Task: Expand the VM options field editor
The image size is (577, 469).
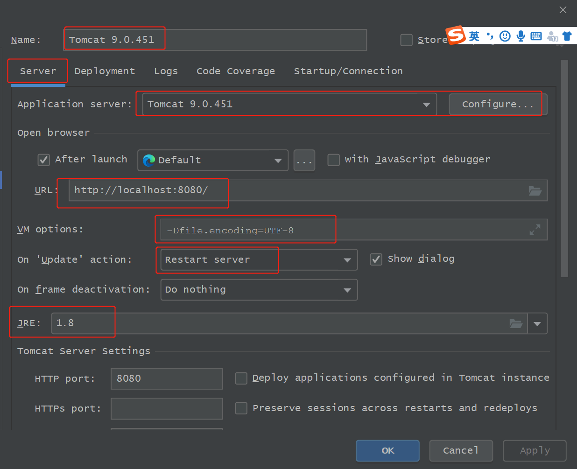Action: (535, 230)
